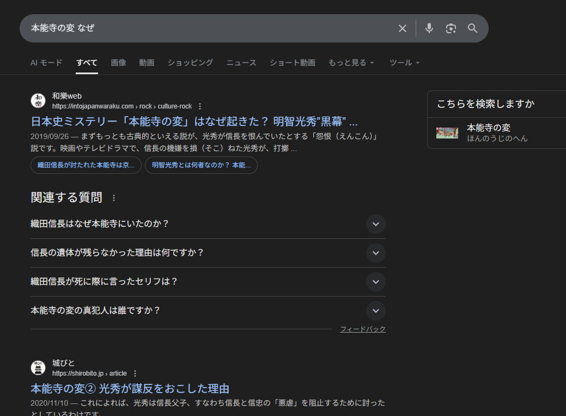Open three-dot menu beside 関連する質問

coord(114,198)
